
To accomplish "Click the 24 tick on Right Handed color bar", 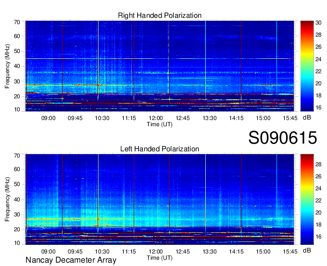I will pyautogui.click(x=318, y=59).
